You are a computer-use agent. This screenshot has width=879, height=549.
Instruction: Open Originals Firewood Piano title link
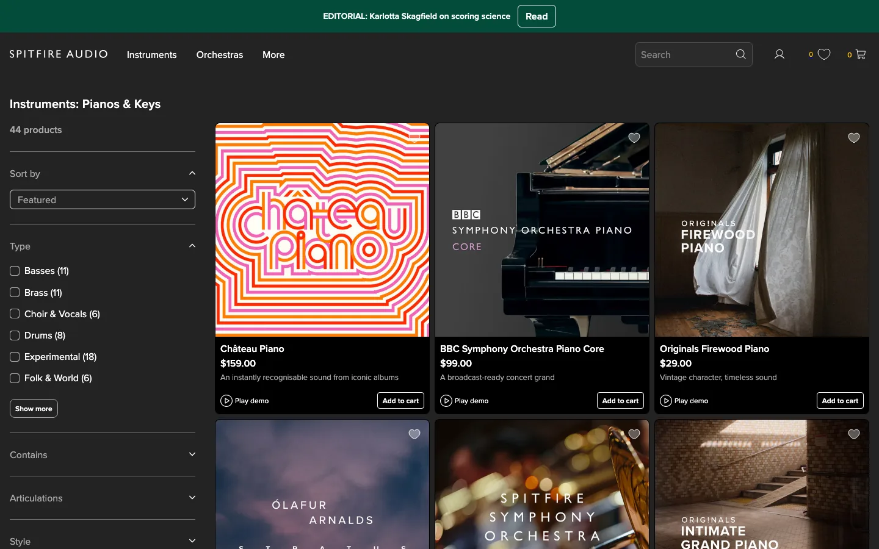(714, 349)
